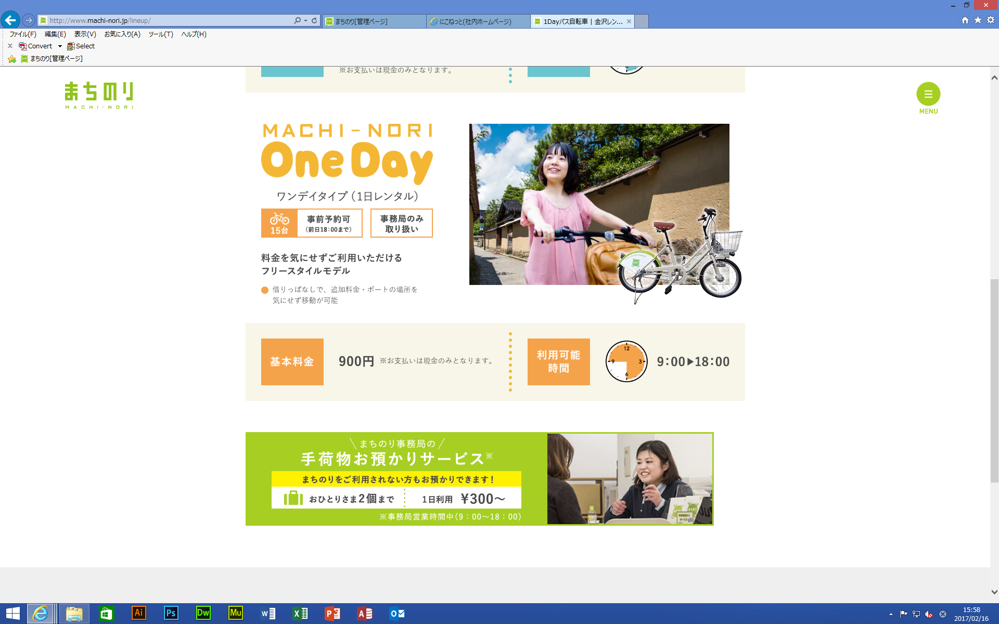
Task: Click the One Day woman with bicycle photo
Action: coord(599,204)
